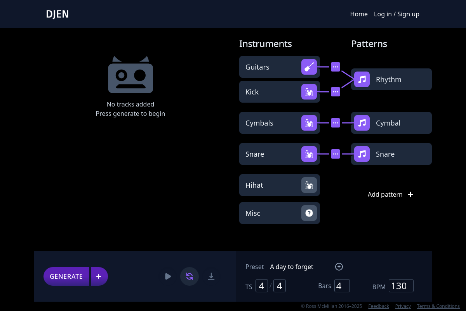This screenshot has width=466, height=311.
Task: Click the Rhythm pattern music note icon
Action: coord(362,79)
